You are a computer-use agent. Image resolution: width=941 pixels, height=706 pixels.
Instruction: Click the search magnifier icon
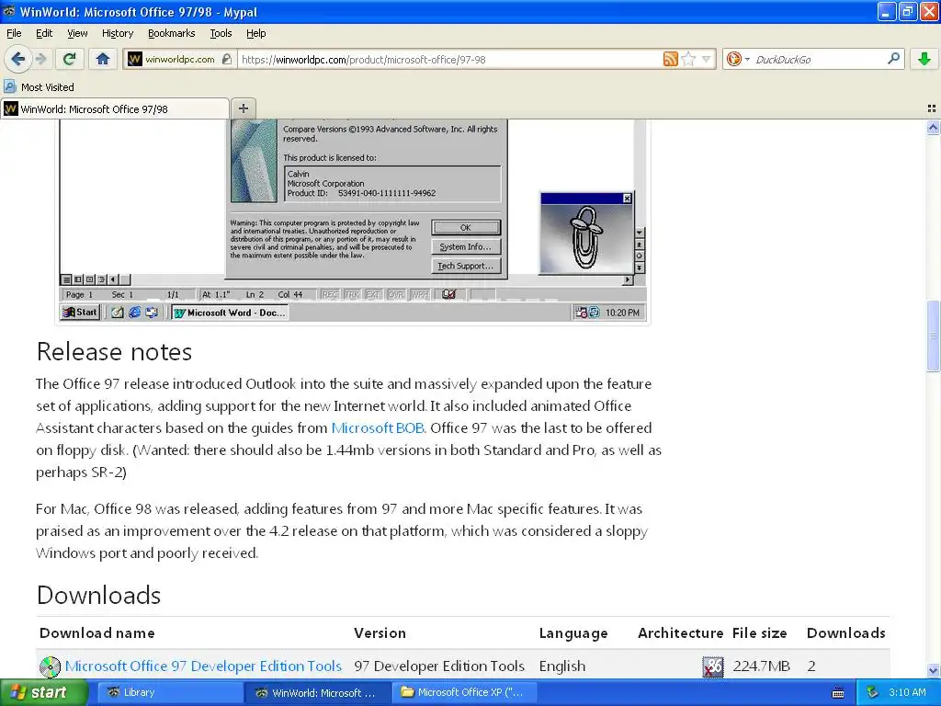[893, 58]
